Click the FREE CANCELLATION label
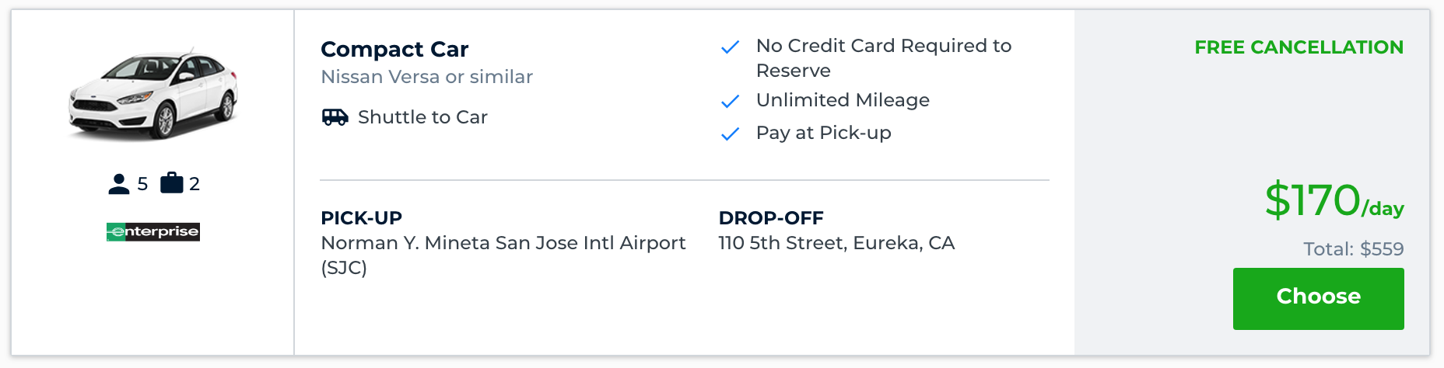 pos(1299,47)
